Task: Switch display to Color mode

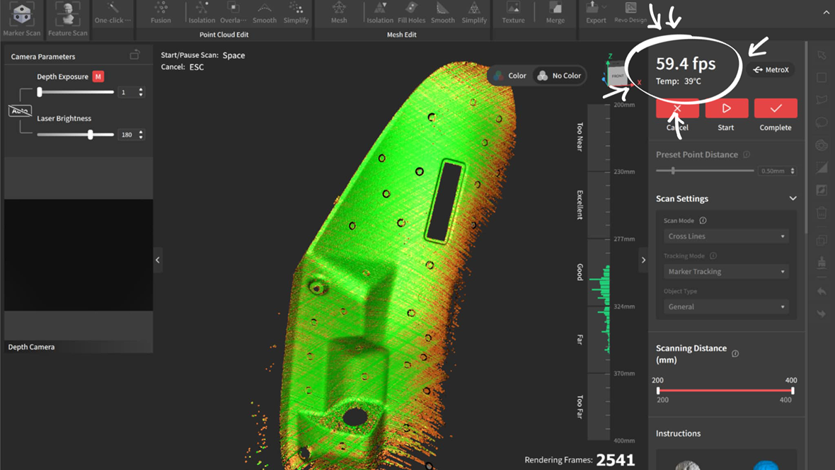Action: [x=509, y=76]
